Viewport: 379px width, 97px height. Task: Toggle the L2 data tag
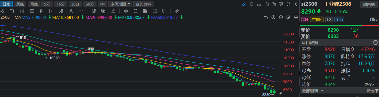pos(329,19)
